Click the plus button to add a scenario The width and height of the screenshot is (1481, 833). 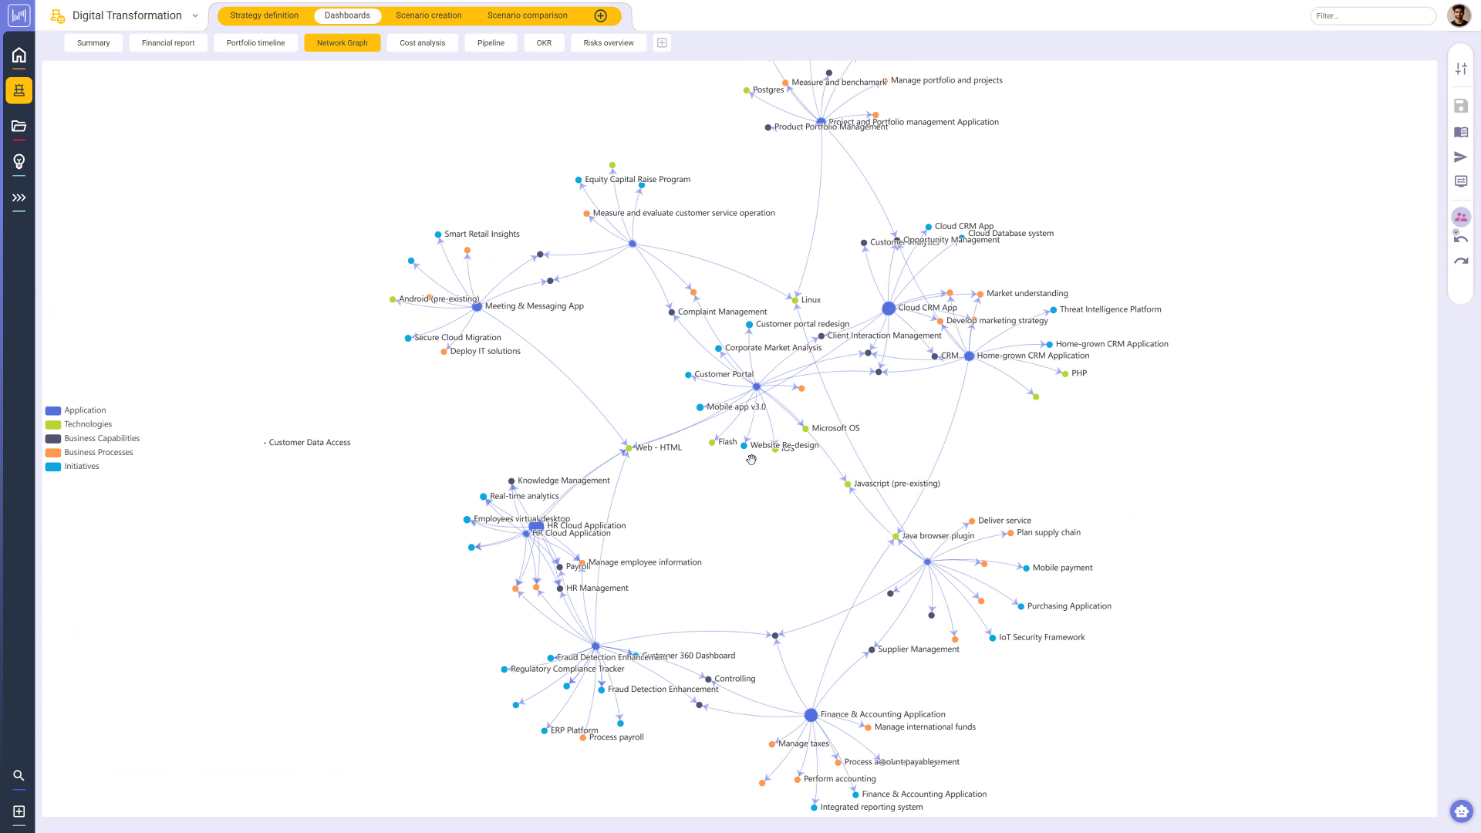601,15
